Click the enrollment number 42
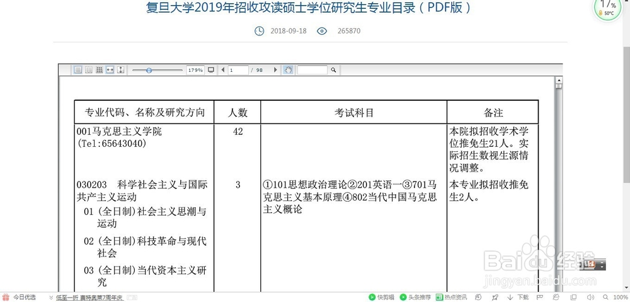The height and width of the screenshot is (302, 630). 238,132
